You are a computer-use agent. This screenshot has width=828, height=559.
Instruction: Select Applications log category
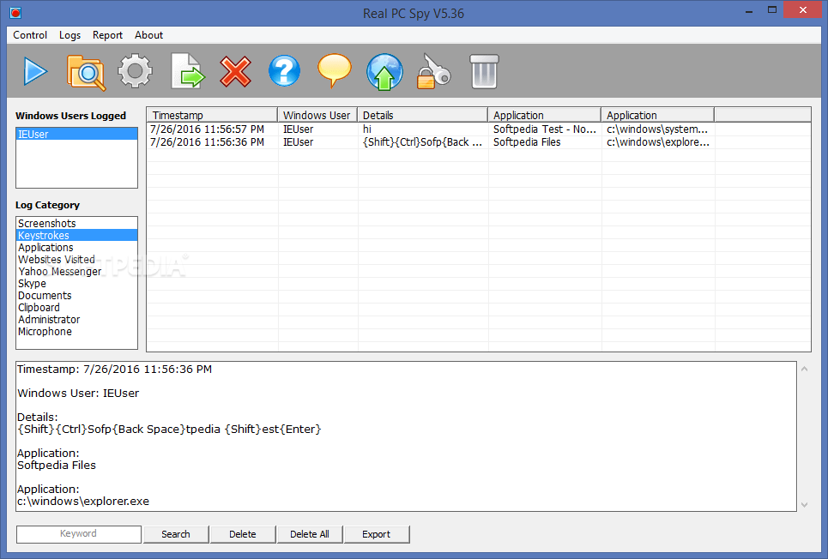[x=76, y=248]
